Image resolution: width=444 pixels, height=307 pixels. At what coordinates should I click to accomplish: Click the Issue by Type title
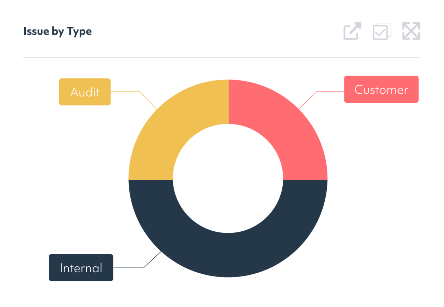[x=58, y=31]
